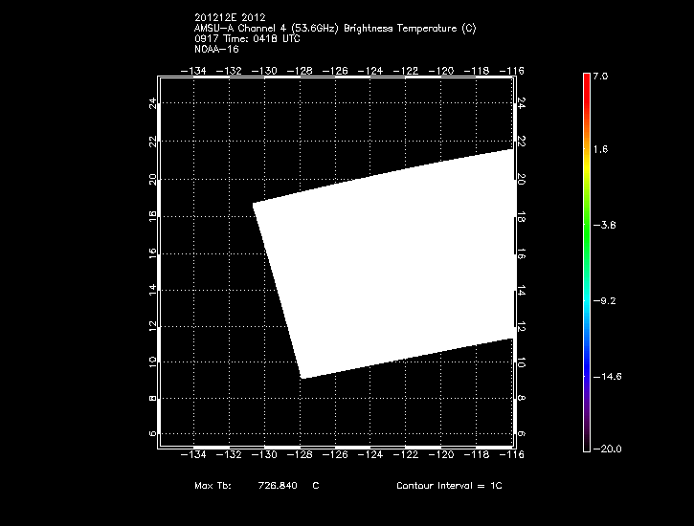Click the -14.6 color bar label
The height and width of the screenshot is (526, 694).
[608, 377]
